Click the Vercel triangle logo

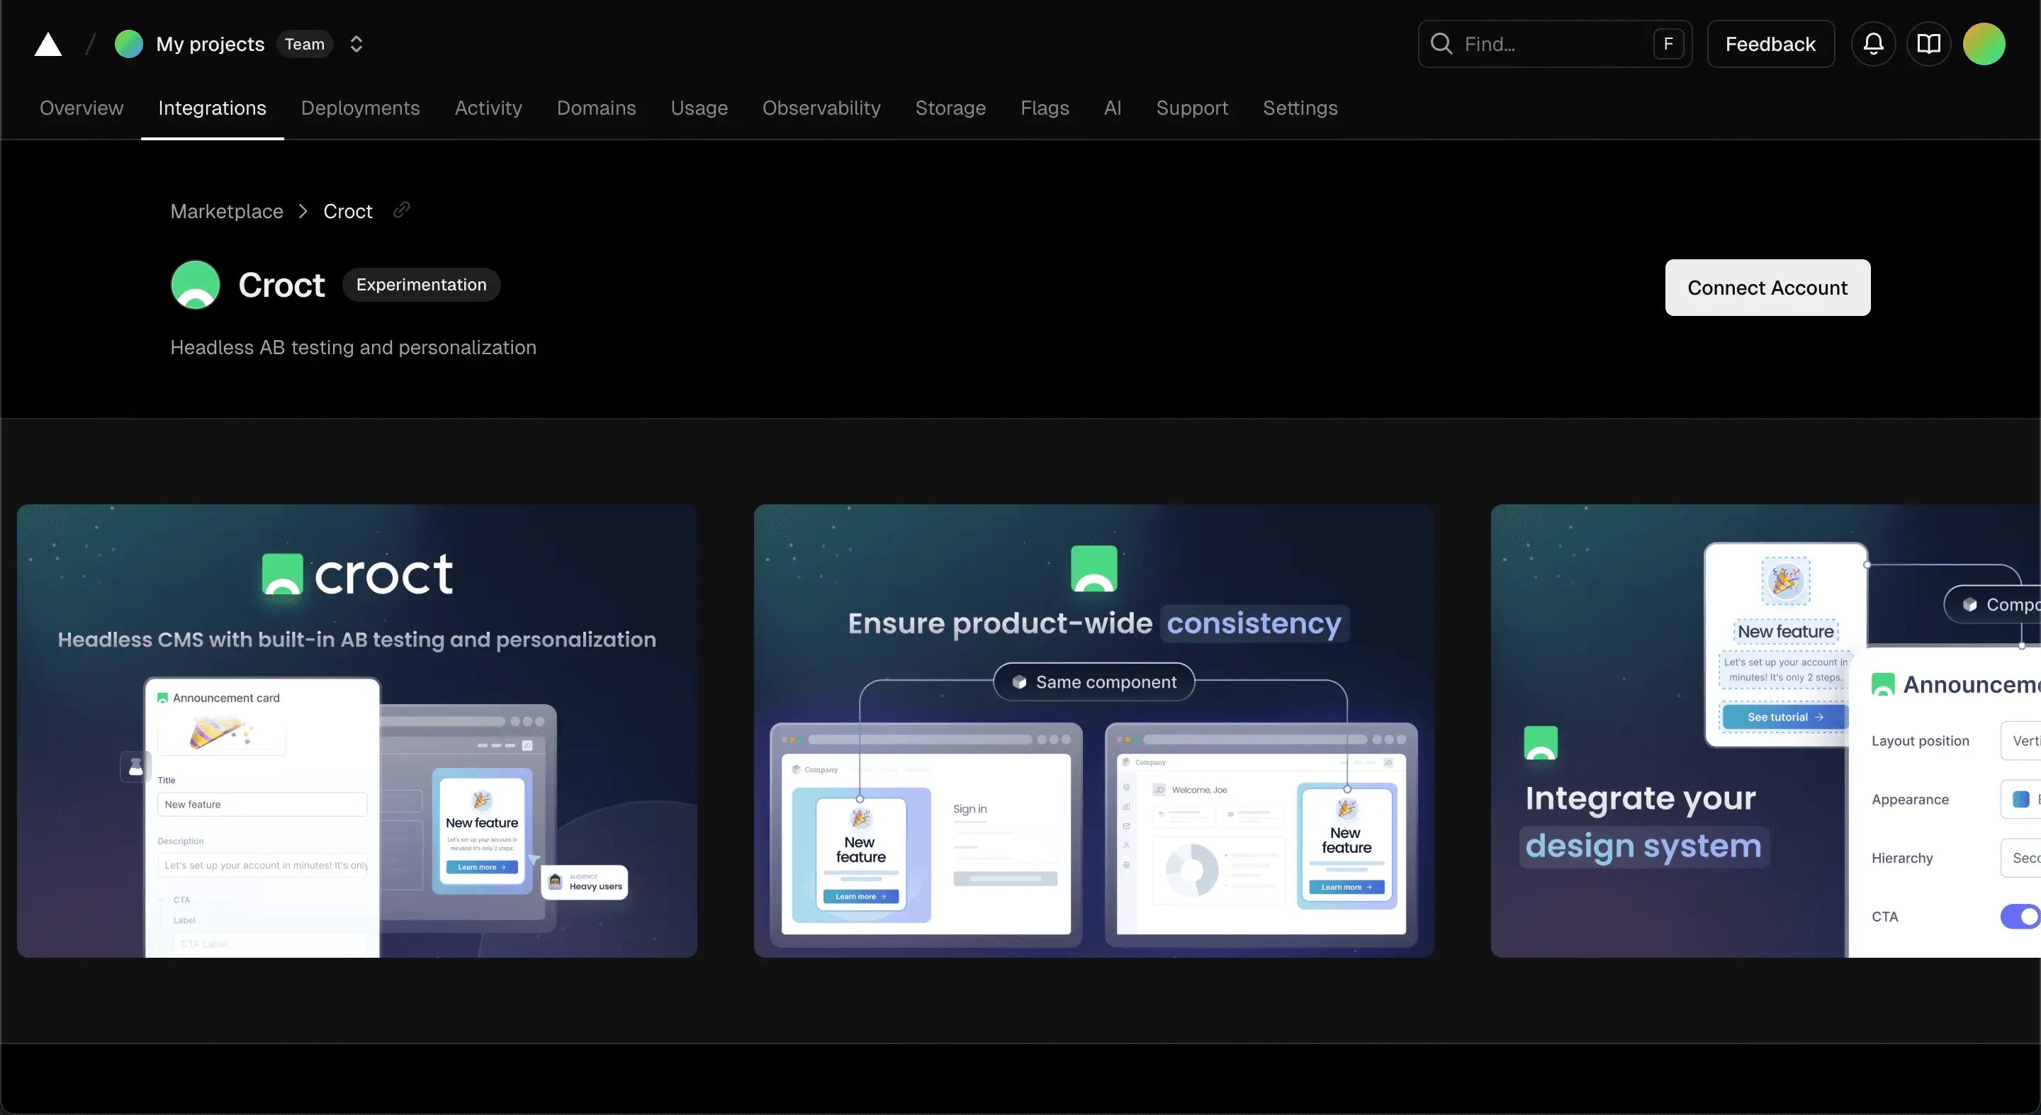pyautogui.click(x=47, y=45)
